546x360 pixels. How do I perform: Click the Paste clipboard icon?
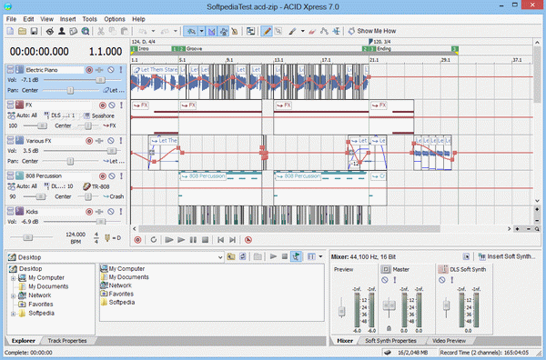point(125,31)
